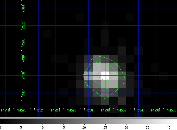The height and width of the screenshot is (130, 177).
Task: Click the colorbar value 25
Action: pos(105,128)
